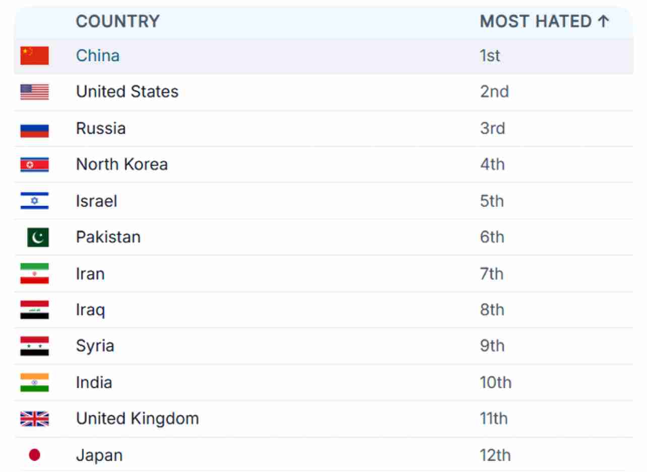Click the China flag icon
647x472 pixels.
coord(34,55)
